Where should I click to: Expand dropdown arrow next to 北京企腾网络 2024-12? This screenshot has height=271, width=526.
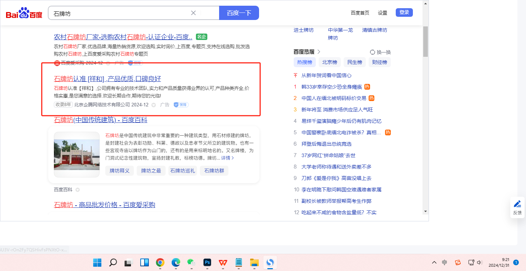[154, 105]
